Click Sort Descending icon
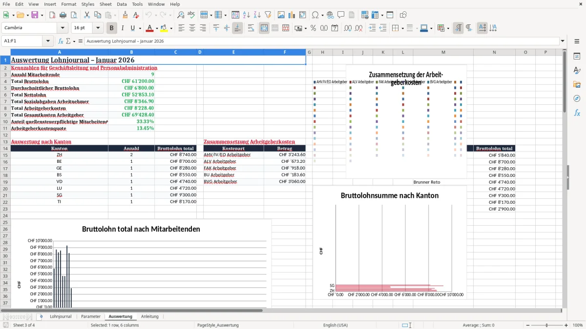The height and width of the screenshot is (329, 586). tap(256, 15)
